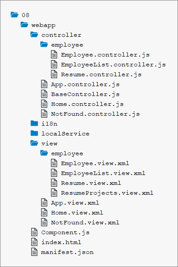178x267 pixels.
Task: Click the file icon beside Component.js
Action: [x=34, y=232]
